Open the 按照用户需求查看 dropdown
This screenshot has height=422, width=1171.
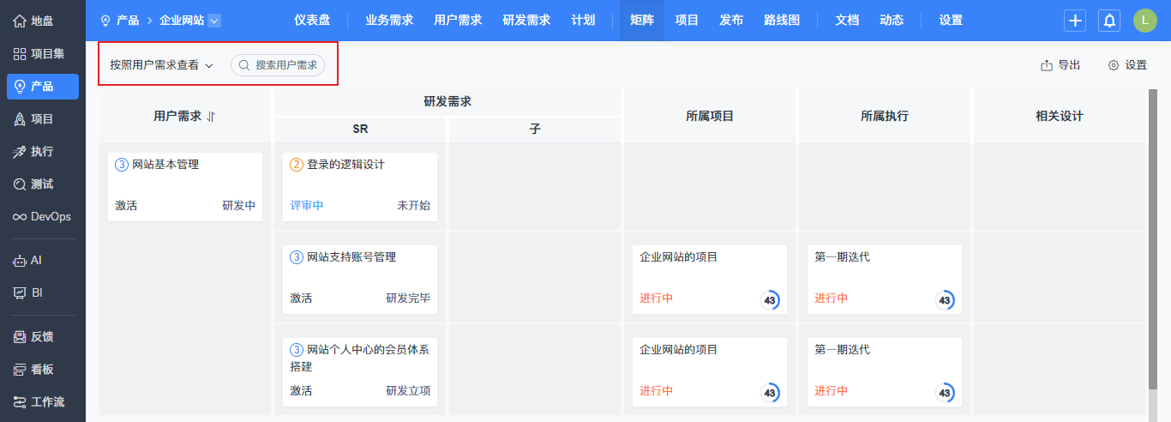(161, 65)
